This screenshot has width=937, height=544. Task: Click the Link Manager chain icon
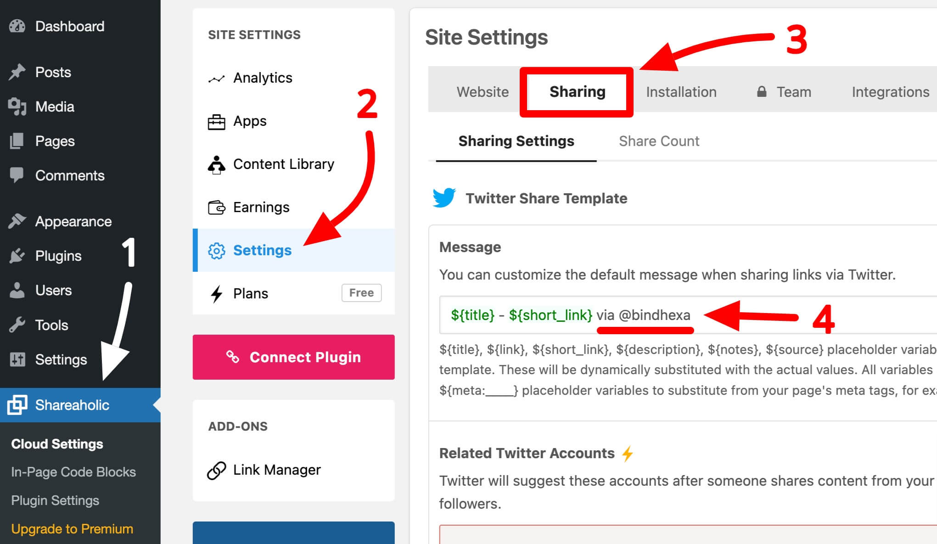[x=217, y=468]
